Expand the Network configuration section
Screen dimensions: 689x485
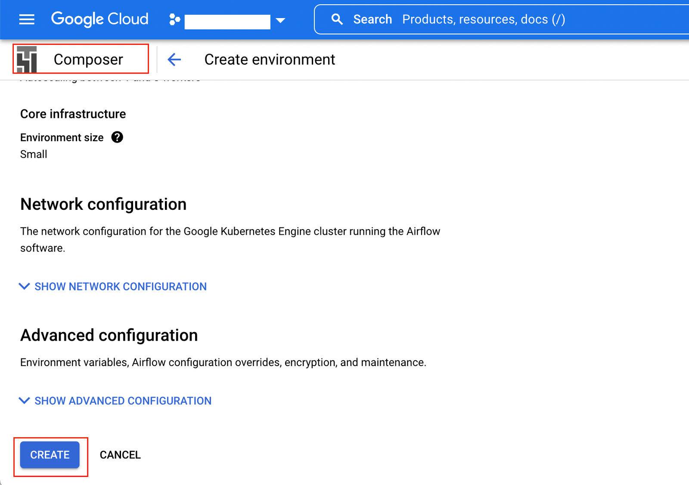point(121,286)
